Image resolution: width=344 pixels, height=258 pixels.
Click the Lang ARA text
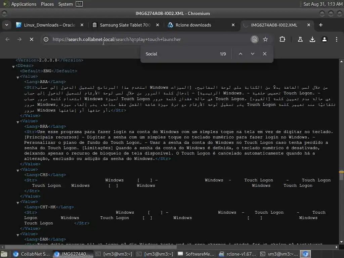pyautogui.click(x=45, y=82)
